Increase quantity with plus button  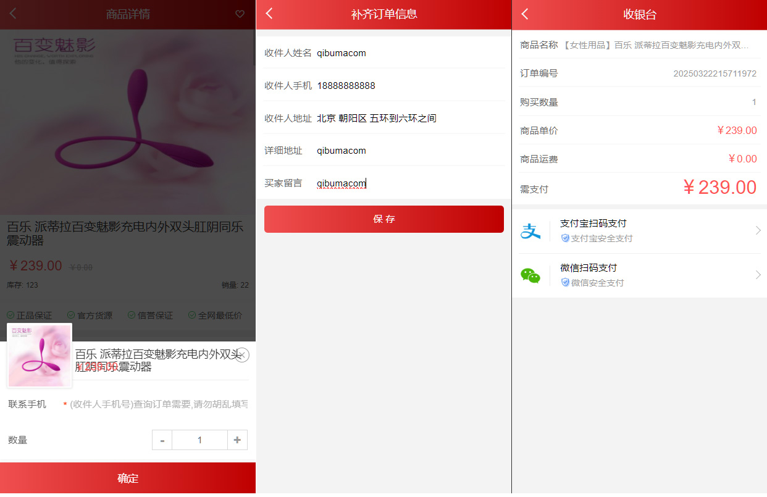(x=237, y=440)
